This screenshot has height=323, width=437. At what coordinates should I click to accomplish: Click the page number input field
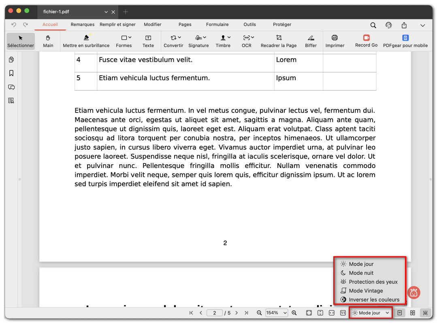[214, 312]
